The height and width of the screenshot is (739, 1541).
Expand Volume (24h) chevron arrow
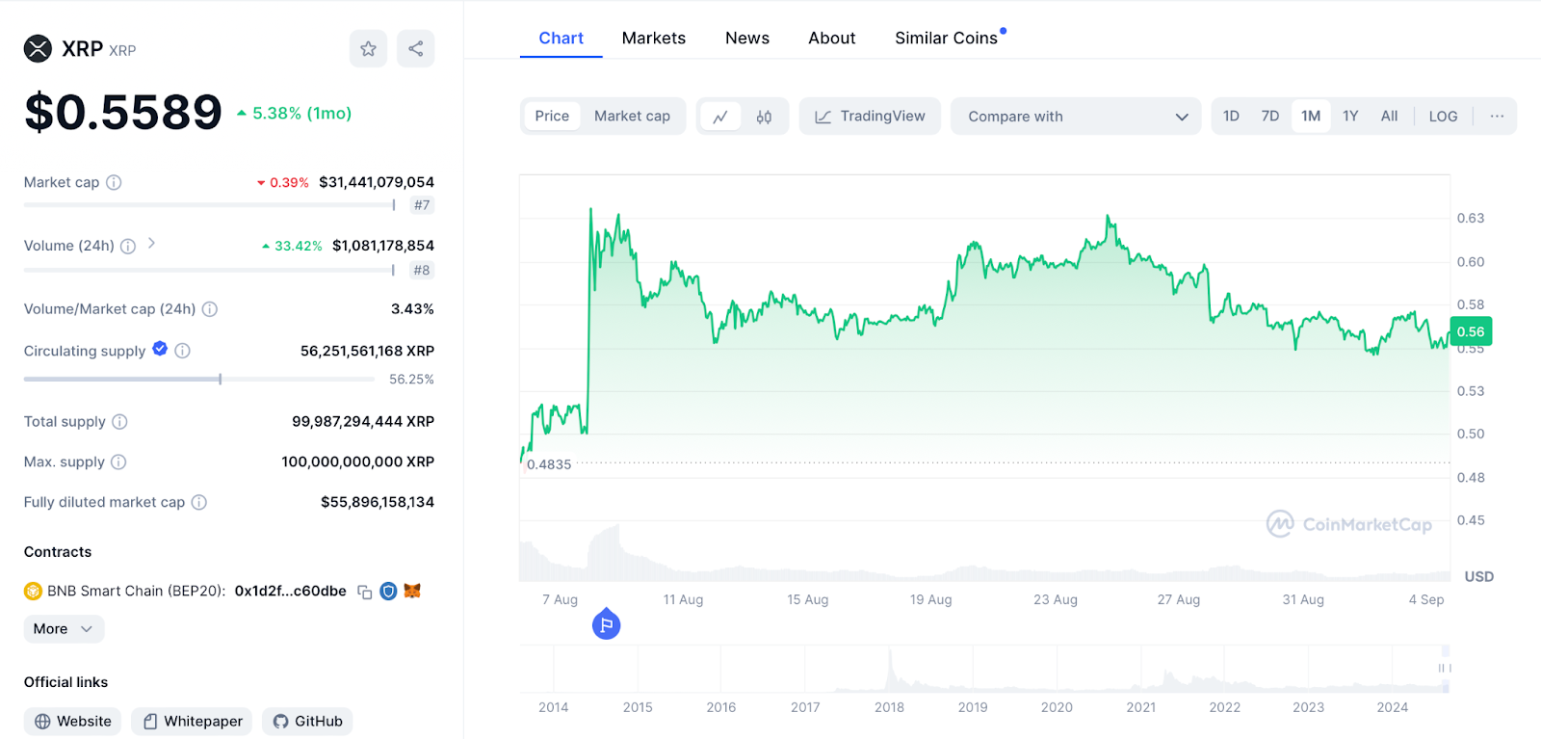pyautogui.click(x=151, y=244)
